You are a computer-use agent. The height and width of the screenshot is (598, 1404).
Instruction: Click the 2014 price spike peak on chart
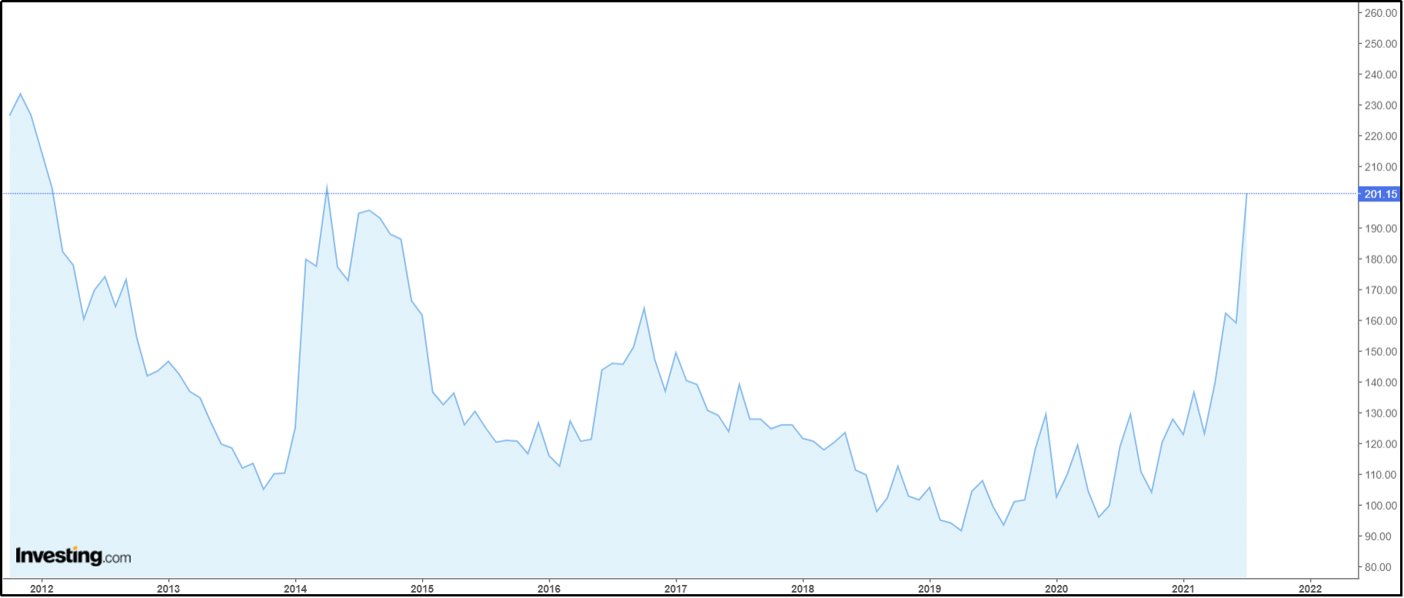(327, 187)
